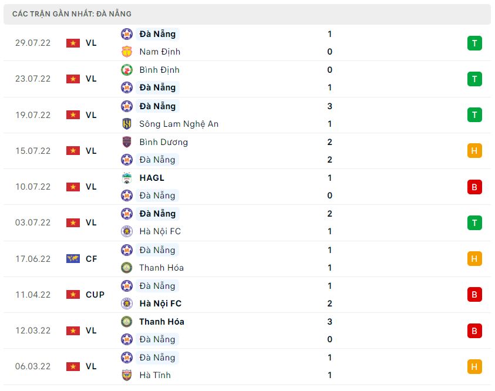Click the Nam Định club crest icon

(x=126, y=52)
